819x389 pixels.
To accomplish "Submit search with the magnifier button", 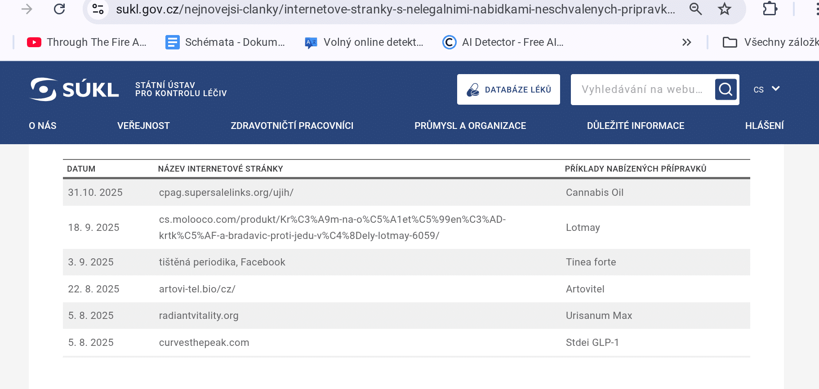I will tap(726, 89).
